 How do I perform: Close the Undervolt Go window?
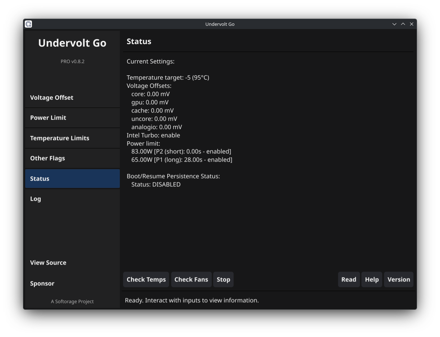point(412,24)
